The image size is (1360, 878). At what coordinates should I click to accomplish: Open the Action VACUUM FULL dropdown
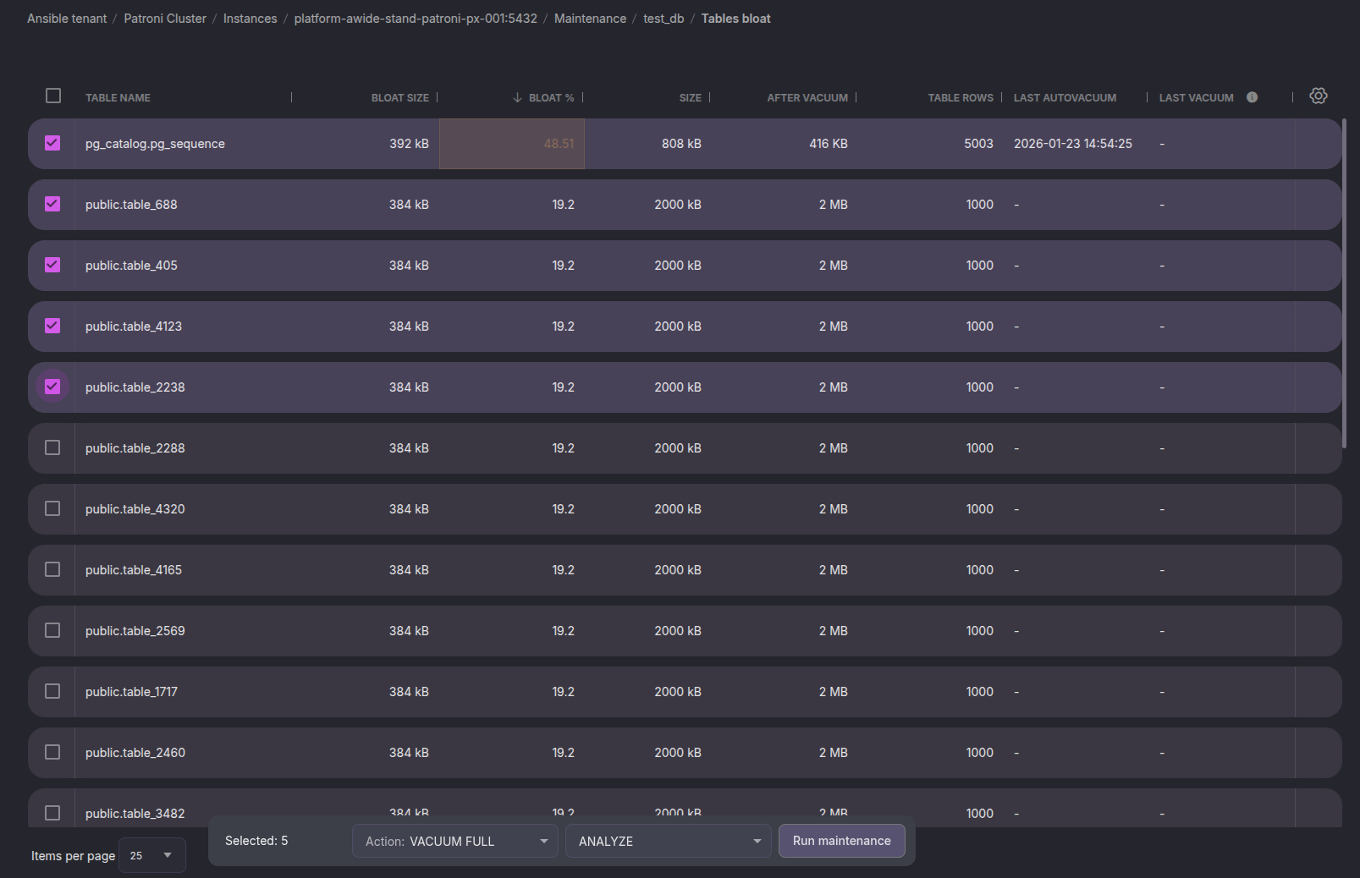click(455, 841)
